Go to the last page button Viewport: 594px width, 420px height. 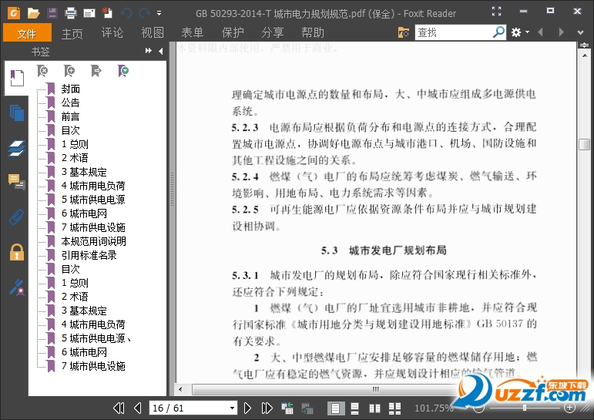coord(267,408)
